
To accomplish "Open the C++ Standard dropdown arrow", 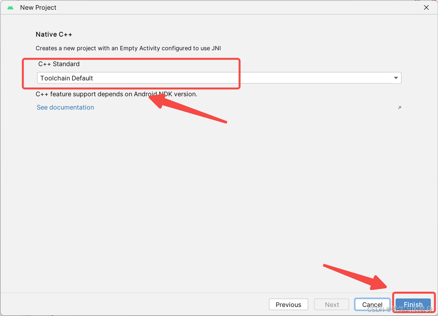I will [396, 78].
